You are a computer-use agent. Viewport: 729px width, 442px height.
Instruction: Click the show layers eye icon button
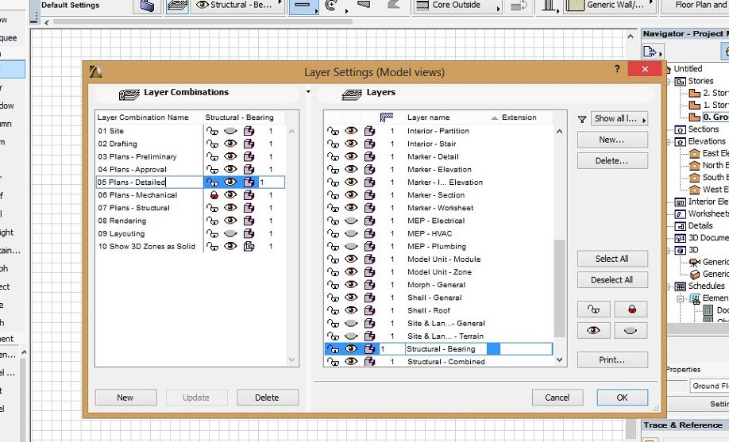point(592,331)
